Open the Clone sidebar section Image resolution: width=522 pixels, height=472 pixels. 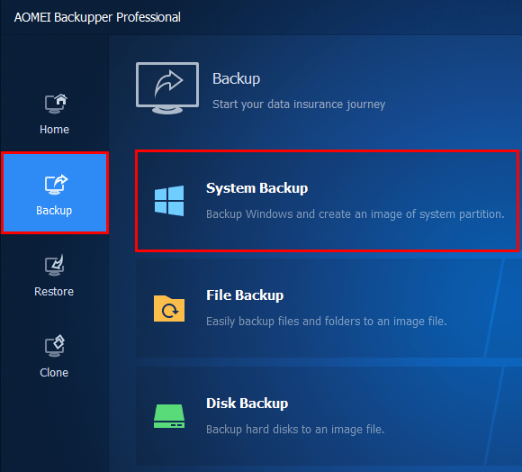(x=54, y=357)
